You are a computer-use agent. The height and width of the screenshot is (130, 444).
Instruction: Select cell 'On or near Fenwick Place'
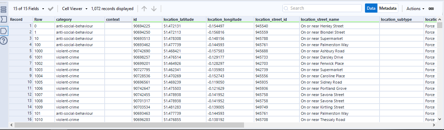pyautogui.click(x=339, y=63)
